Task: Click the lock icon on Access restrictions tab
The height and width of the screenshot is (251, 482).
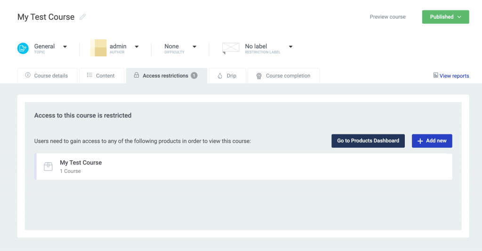Action: pos(137,75)
